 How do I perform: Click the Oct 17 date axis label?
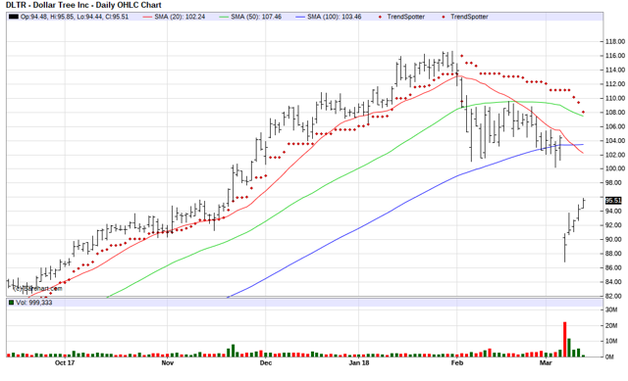pyautogui.click(x=65, y=363)
